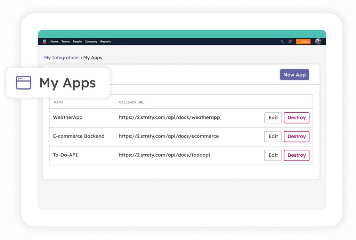Click the orange Create button
The width and height of the screenshot is (356, 240).
point(303,42)
